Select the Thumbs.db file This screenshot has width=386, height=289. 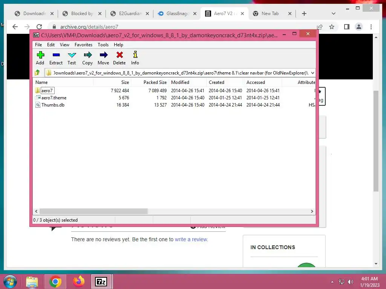pyautogui.click(x=50, y=105)
